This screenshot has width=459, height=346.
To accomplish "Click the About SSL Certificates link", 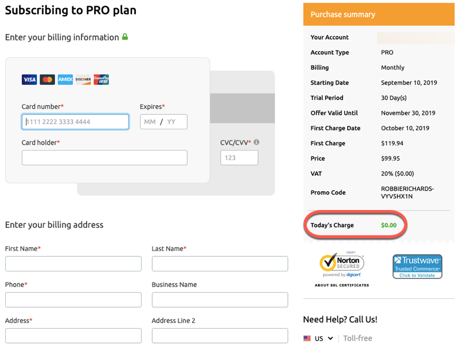I will 342,285.
